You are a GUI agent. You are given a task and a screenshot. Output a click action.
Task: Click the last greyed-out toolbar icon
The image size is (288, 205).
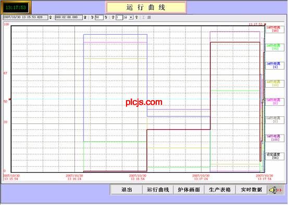pos(149,18)
